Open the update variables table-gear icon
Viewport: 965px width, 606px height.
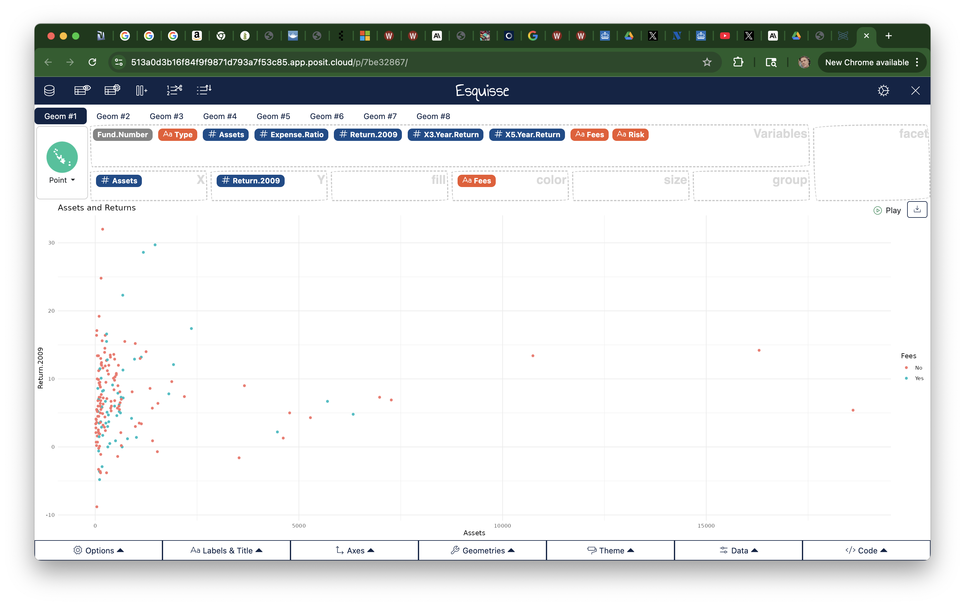(112, 90)
